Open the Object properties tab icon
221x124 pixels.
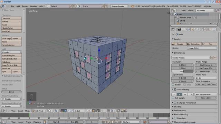coord(192,29)
